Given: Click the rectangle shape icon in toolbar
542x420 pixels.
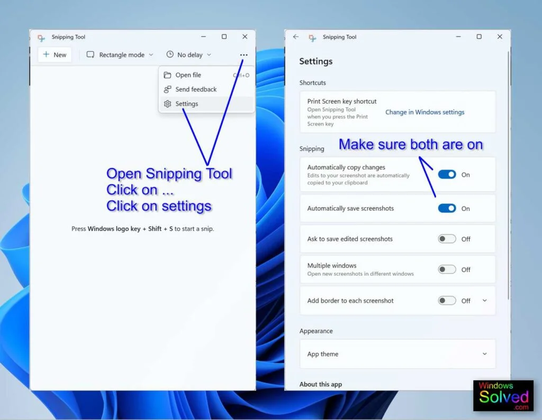Looking at the screenshot, I should 90,54.
